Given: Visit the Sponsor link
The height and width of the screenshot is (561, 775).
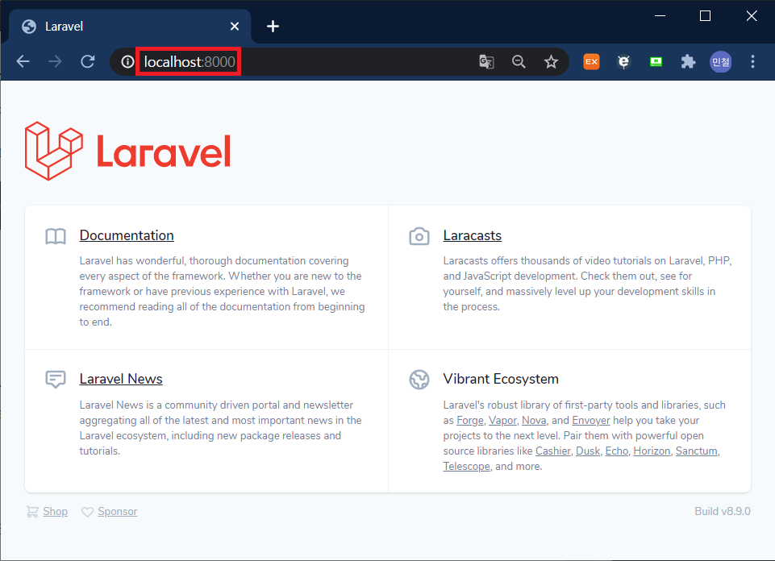Looking at the screenshot, I should tap(118, 511).
